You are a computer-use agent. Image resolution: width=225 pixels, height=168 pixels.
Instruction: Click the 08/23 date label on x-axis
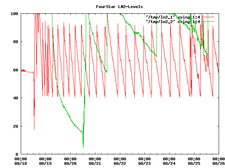click(144, 163)
